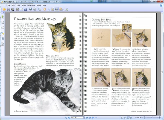Click the Save As disk icon
The height and width of the screenshot is (120, 164).
pos(12,9)
